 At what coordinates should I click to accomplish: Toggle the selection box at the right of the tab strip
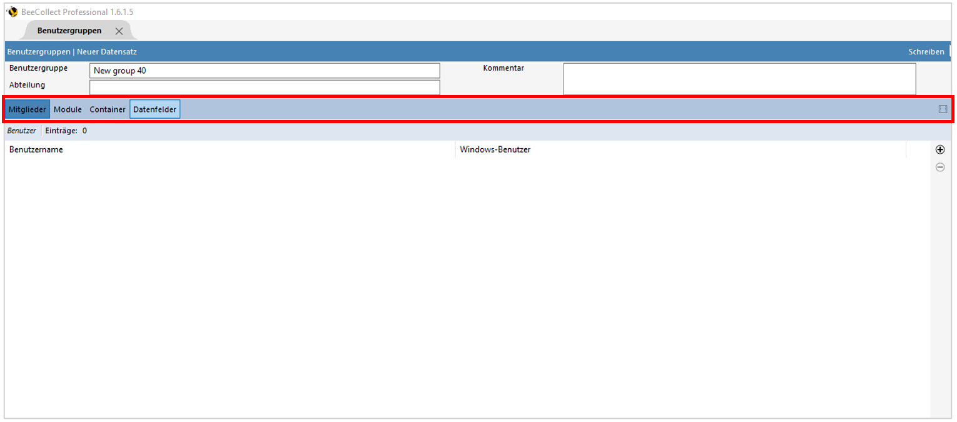(942, 108)
